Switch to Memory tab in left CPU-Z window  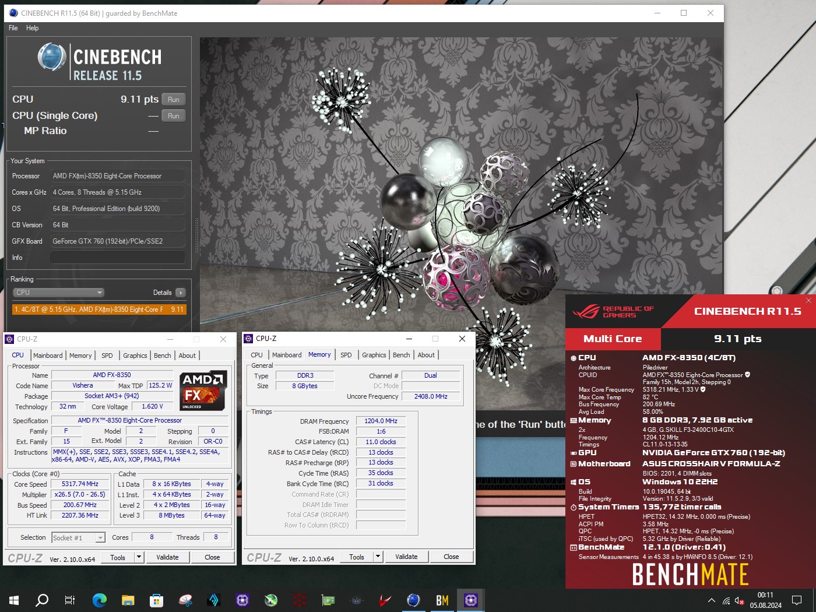click(x=80, y=356)
